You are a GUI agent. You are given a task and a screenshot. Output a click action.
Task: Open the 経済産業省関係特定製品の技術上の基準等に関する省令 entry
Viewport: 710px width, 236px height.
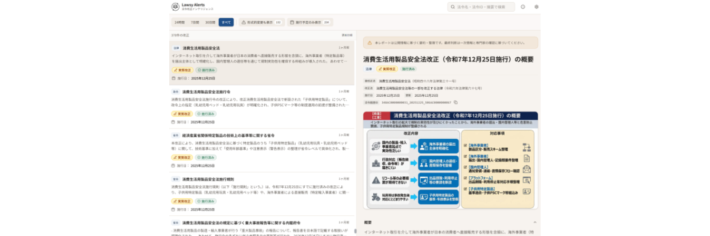[262, 150]
